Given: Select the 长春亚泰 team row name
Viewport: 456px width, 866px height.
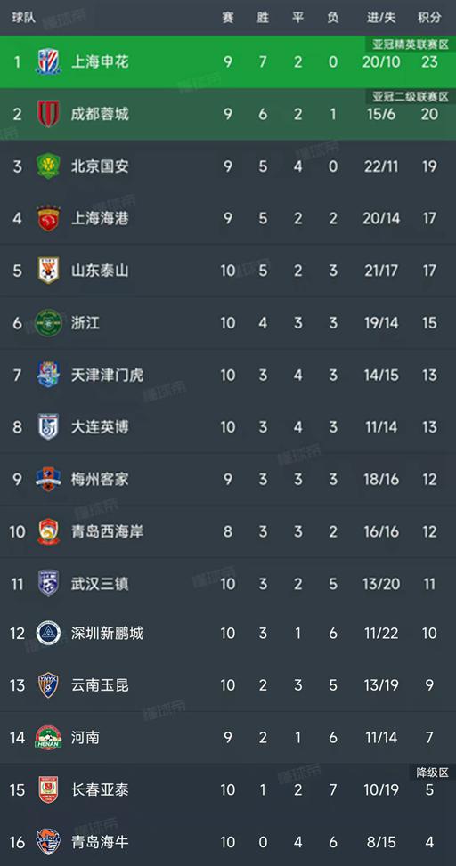Looking at the screenshot, I should point(100,789).
